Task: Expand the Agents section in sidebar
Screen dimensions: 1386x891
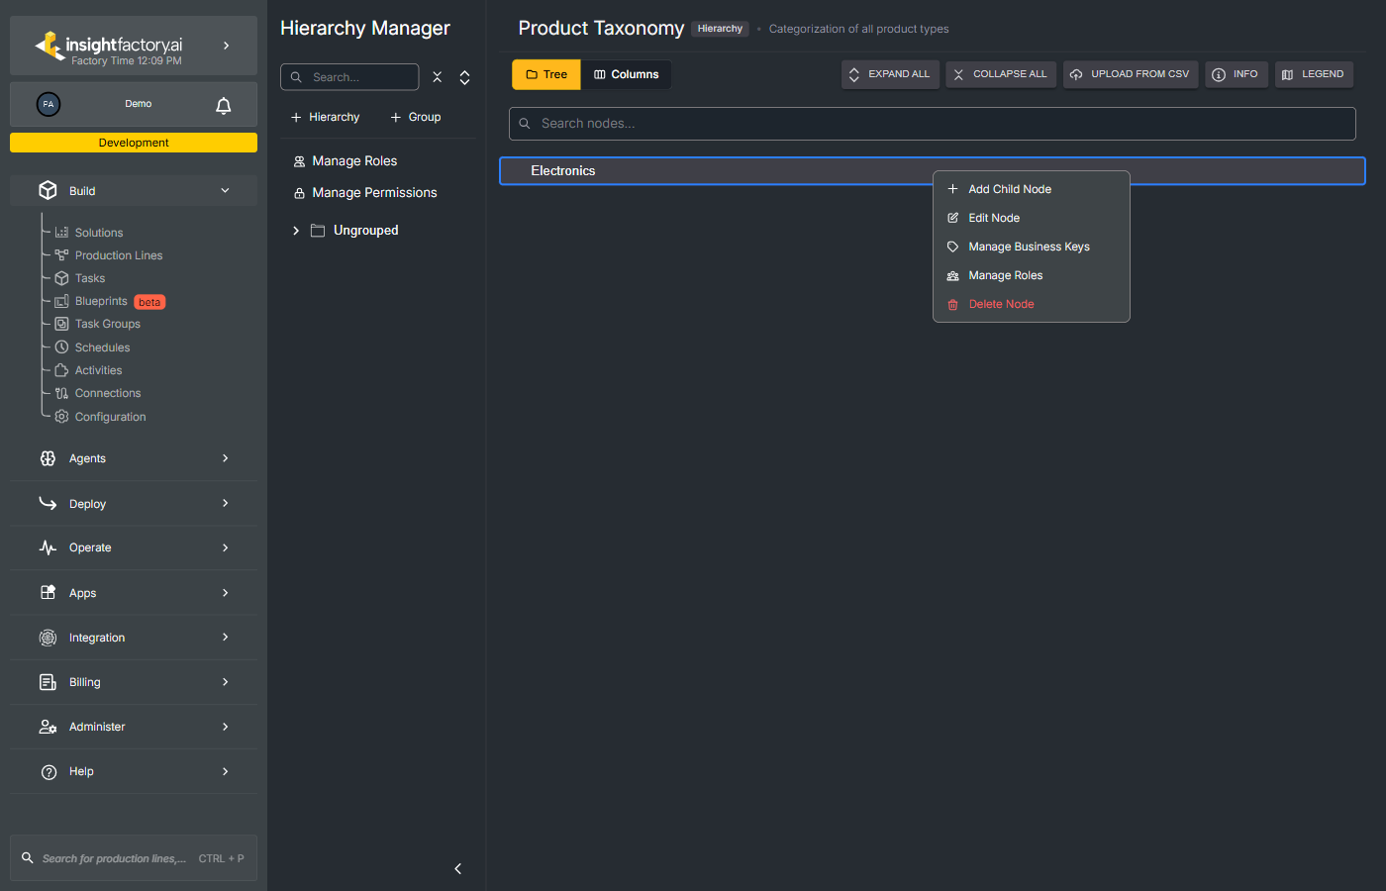Action: [x=133, y=458]
